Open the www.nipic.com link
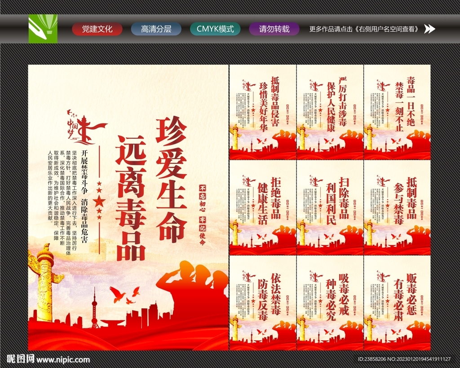 click(63, 359)
